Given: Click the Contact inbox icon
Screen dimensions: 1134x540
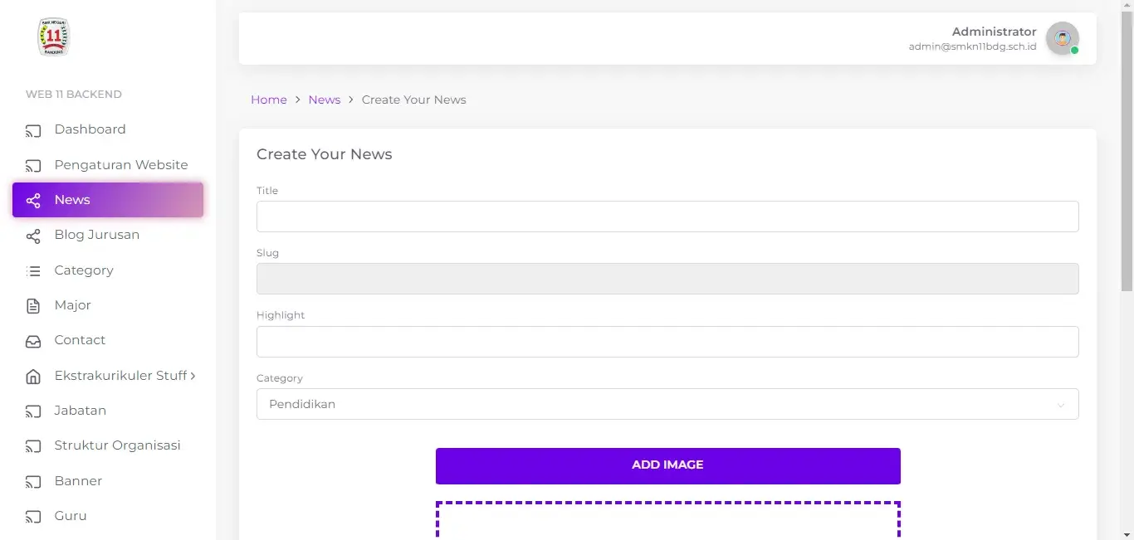Looking at the screenshot, I should (33, 341).
